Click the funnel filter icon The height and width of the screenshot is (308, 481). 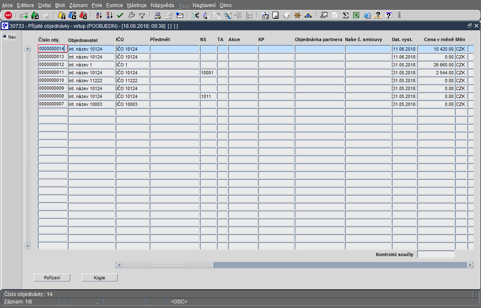point(142,15)
